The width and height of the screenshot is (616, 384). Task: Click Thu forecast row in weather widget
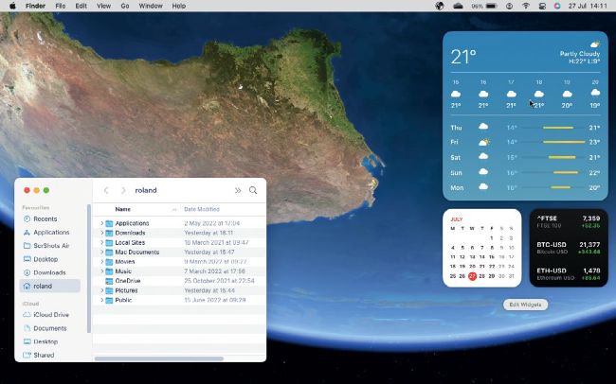(x=525, y=127)
